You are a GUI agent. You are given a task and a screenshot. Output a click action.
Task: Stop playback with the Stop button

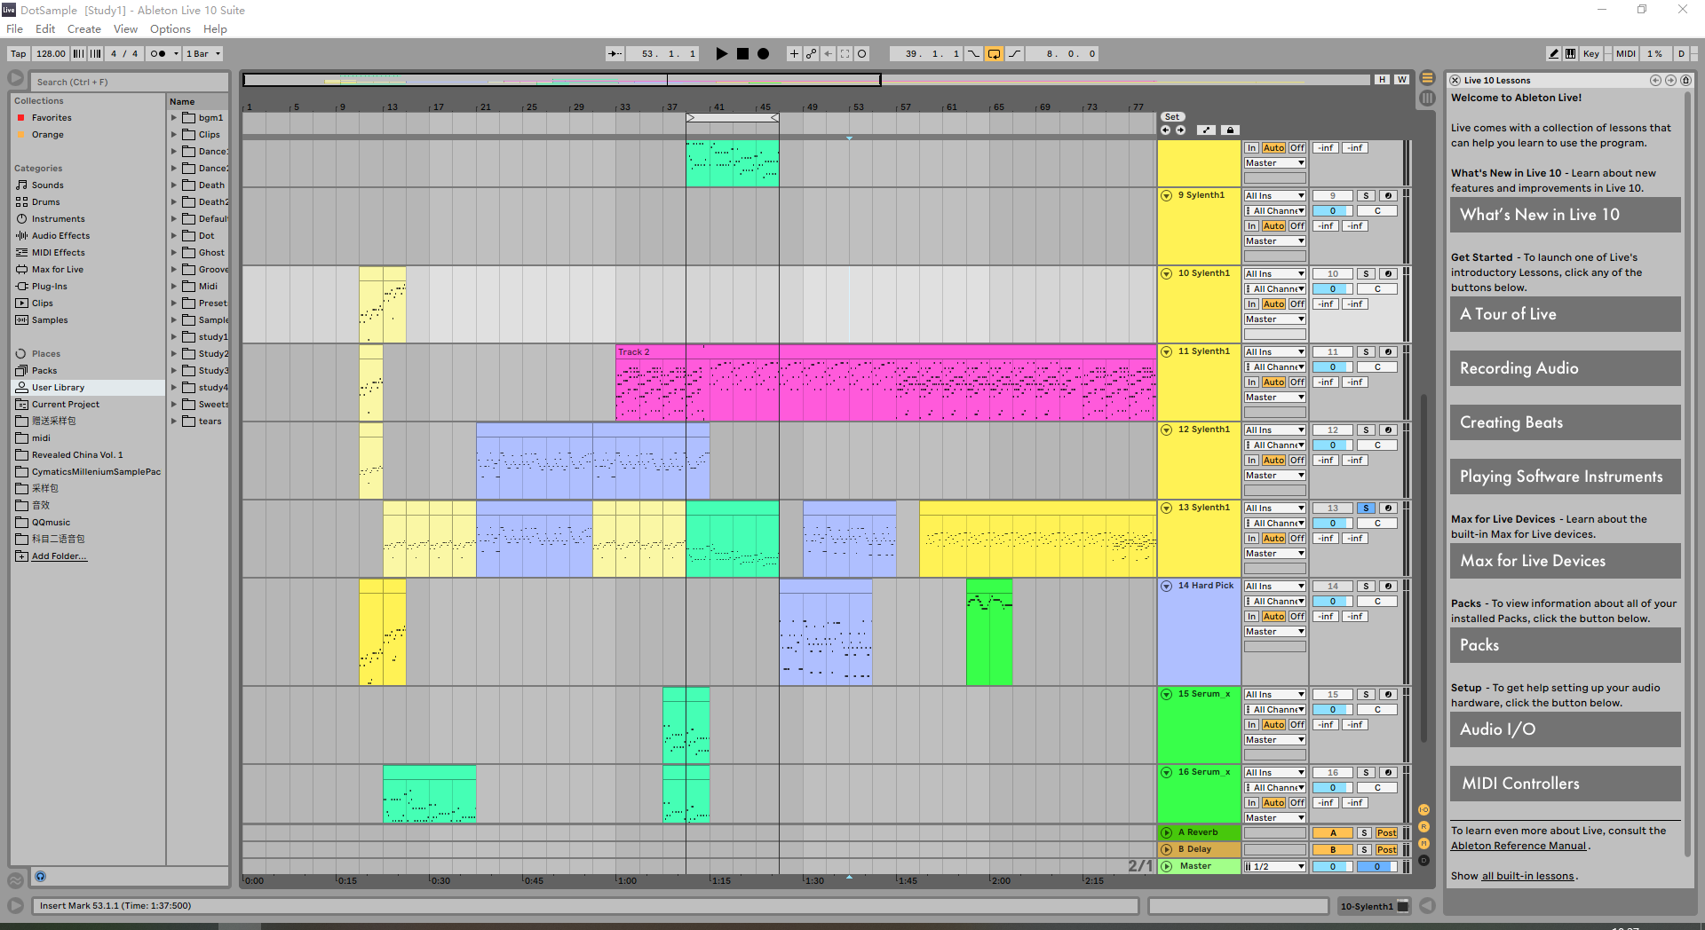coord(742,54)
